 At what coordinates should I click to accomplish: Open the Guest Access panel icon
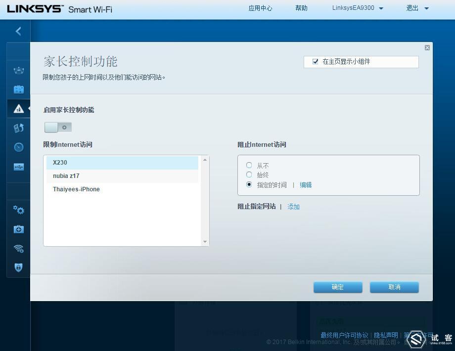18,89
